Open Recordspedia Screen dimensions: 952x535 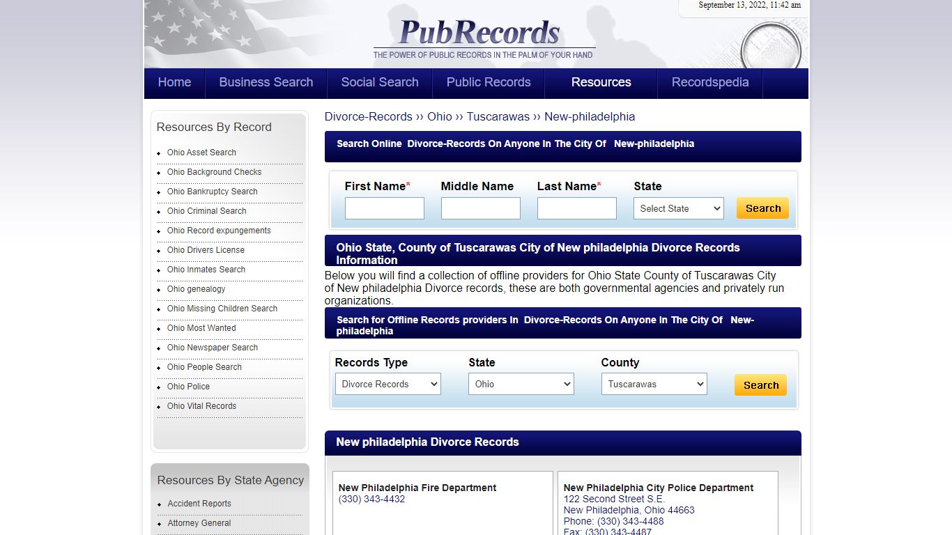(710, 82)
